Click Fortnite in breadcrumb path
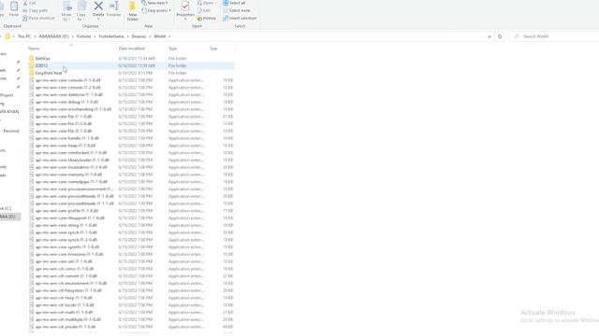 tap(84, 36)
